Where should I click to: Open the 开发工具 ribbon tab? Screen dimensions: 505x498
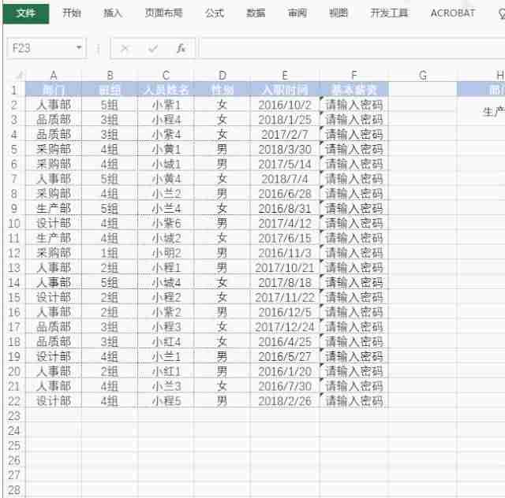tap(389, 13)
